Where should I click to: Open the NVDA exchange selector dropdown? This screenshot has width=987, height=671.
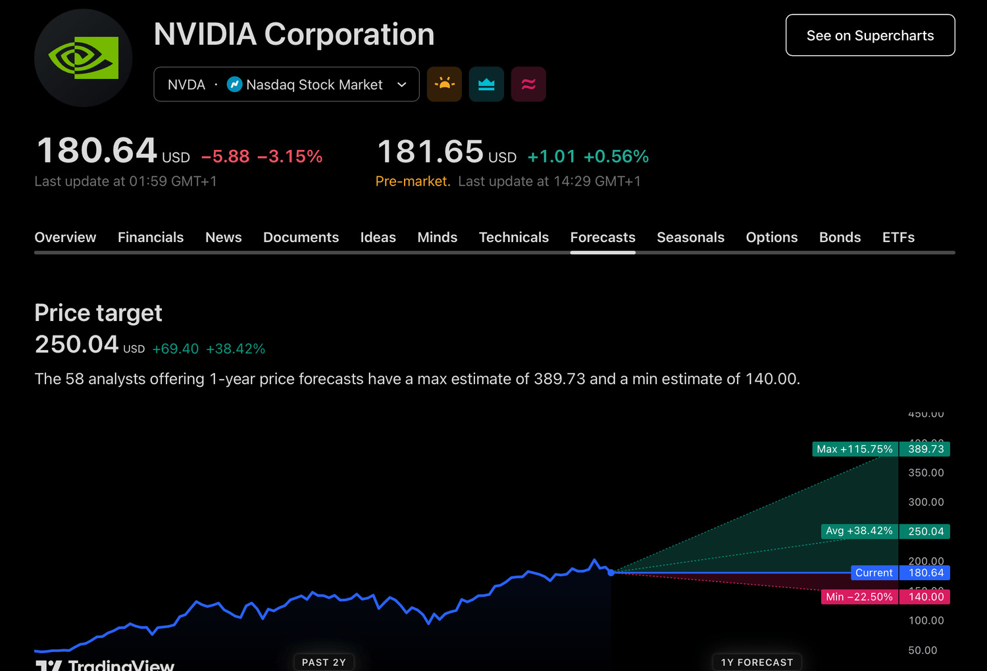(286, 84)
